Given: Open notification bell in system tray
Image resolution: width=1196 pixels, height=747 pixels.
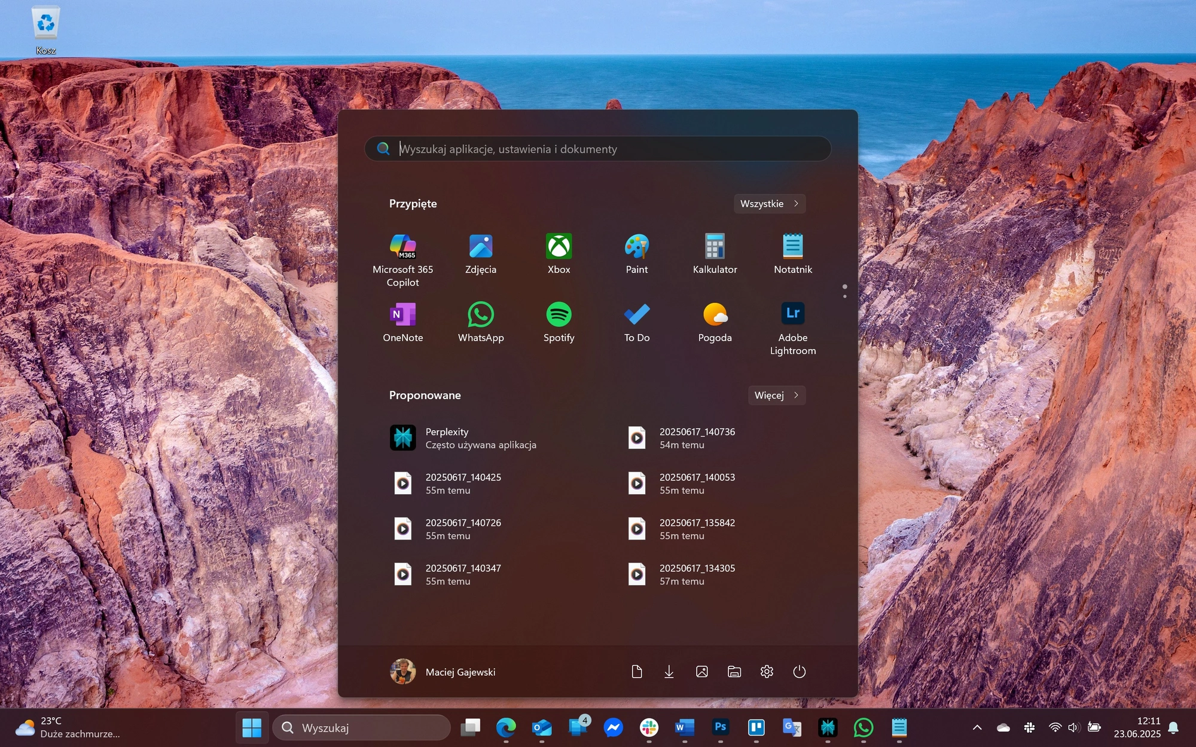Looking at the screenshot, I should (1173, 727).
